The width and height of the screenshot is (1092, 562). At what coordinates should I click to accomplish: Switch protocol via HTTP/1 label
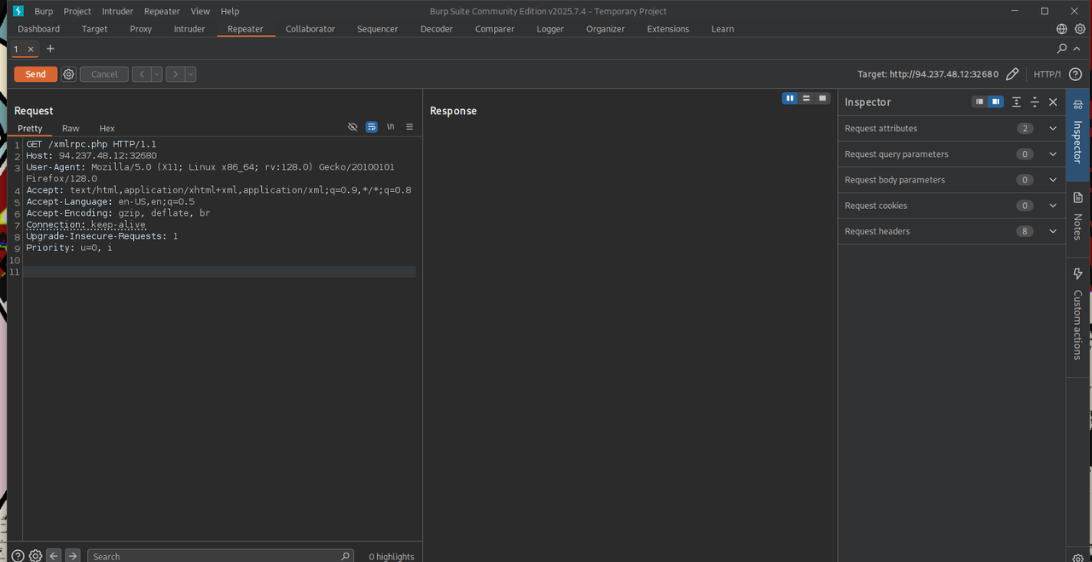click(x=1047, y=74)
